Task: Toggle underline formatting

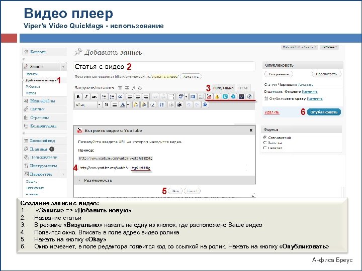Action: pos(107,105)
